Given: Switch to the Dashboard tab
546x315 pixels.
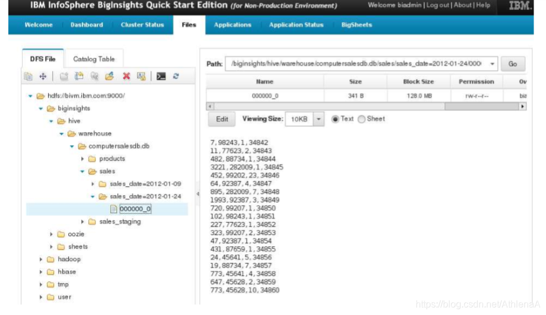Looking at the screenshot, I should 87,25.
